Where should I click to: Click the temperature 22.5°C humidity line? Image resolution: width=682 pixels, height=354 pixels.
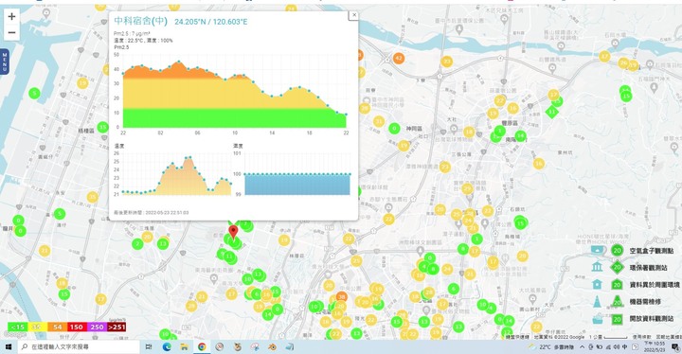144,41
